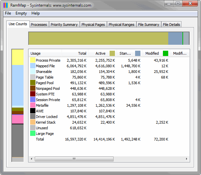Screen dimensions: 201x175
Task: Click the Shareable pale cyan swatch
Action: pos(33,71)
